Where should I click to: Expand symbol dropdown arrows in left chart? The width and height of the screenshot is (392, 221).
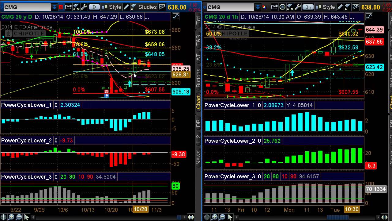click(55, 7)
